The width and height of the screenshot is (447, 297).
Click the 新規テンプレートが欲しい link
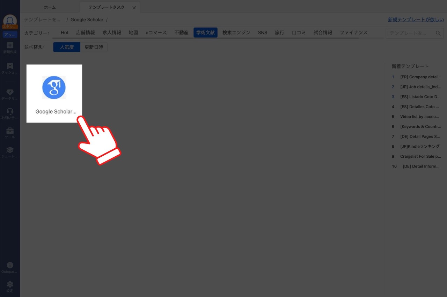[x=416, y=20]
